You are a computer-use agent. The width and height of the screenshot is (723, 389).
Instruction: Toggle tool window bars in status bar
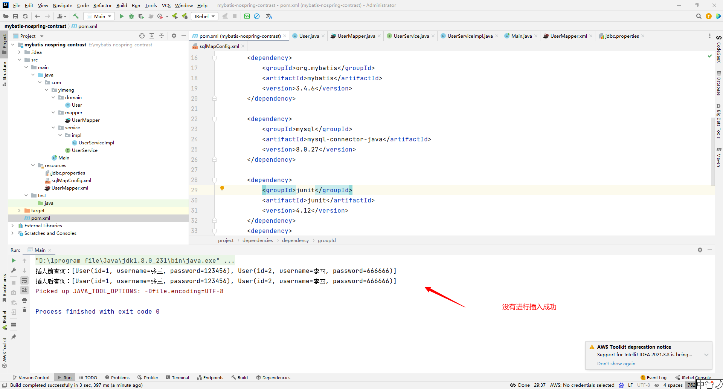point(5,385)
